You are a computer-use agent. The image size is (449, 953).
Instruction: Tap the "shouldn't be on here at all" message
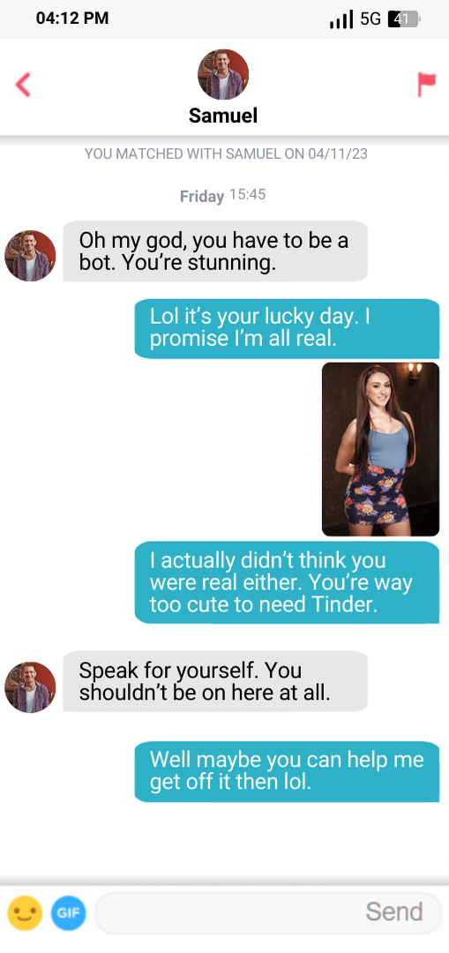pos(215,680)
